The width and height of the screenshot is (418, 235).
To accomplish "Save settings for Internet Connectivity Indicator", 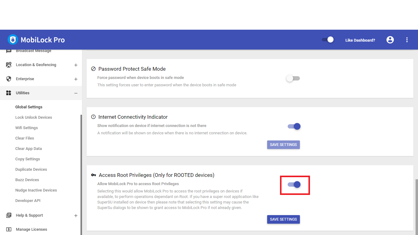I will click(x=283, y=144).
